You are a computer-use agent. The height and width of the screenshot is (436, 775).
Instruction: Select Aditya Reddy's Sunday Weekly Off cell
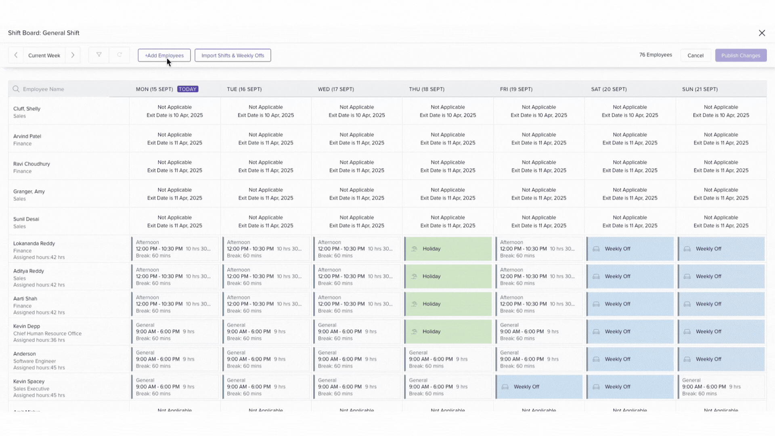coord(721,277)
